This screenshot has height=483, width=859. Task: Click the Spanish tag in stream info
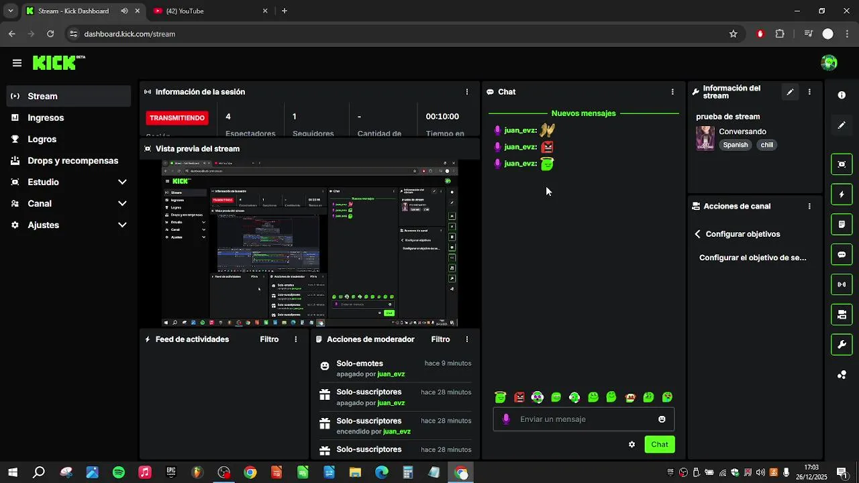(x=736, y=145)
